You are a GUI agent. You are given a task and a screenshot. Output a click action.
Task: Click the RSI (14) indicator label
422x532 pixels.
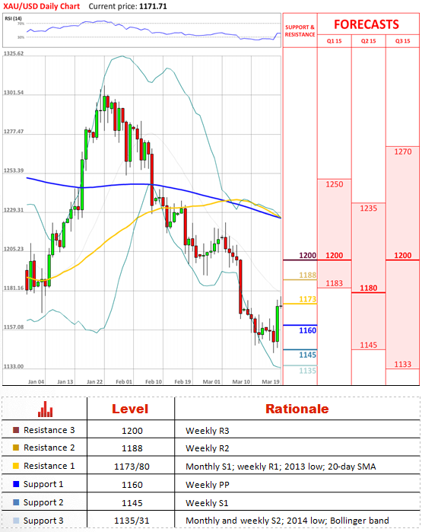pyautogui.click(x=13, y=18)
